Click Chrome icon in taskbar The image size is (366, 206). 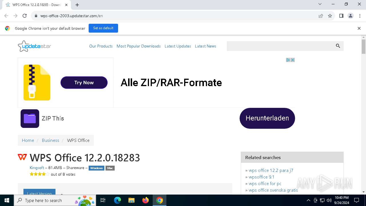[x=160, y=200]
